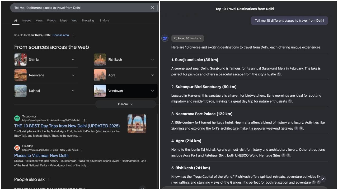Click citation badge 7 in the Agra section
The width and height of the screenshot is (338, 190).
click(x=288, y=155)
